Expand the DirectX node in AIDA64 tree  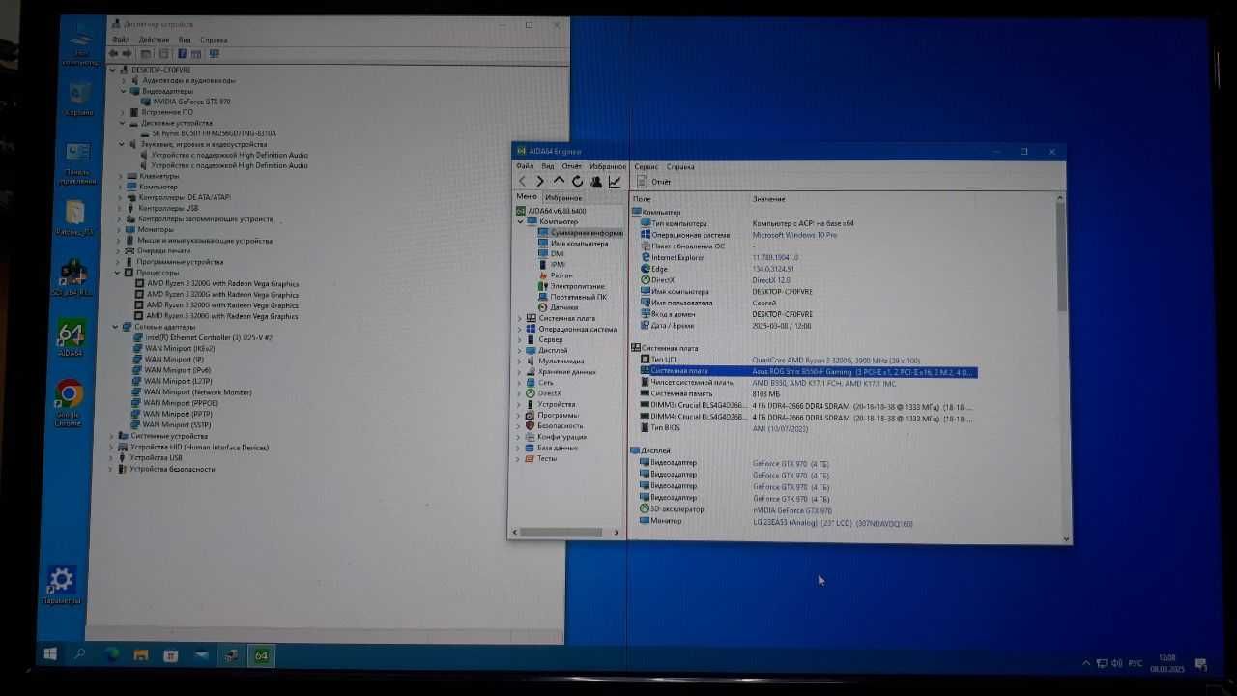(520, 393)
